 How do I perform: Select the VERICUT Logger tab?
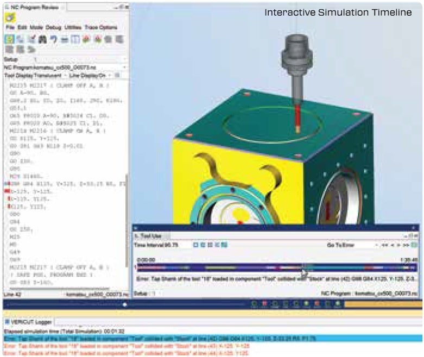pyautogui.click(x=29, y=322)
